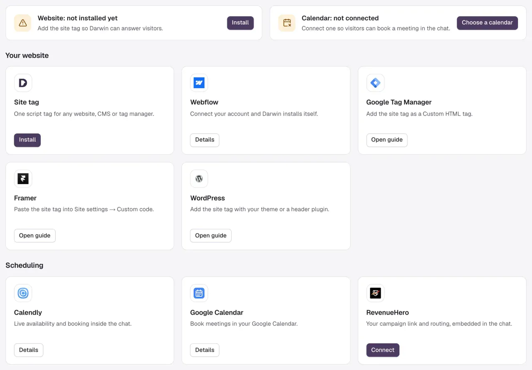Click the Webflow logo icon
This screenshot has height=370, width=532.
point(199,83)
